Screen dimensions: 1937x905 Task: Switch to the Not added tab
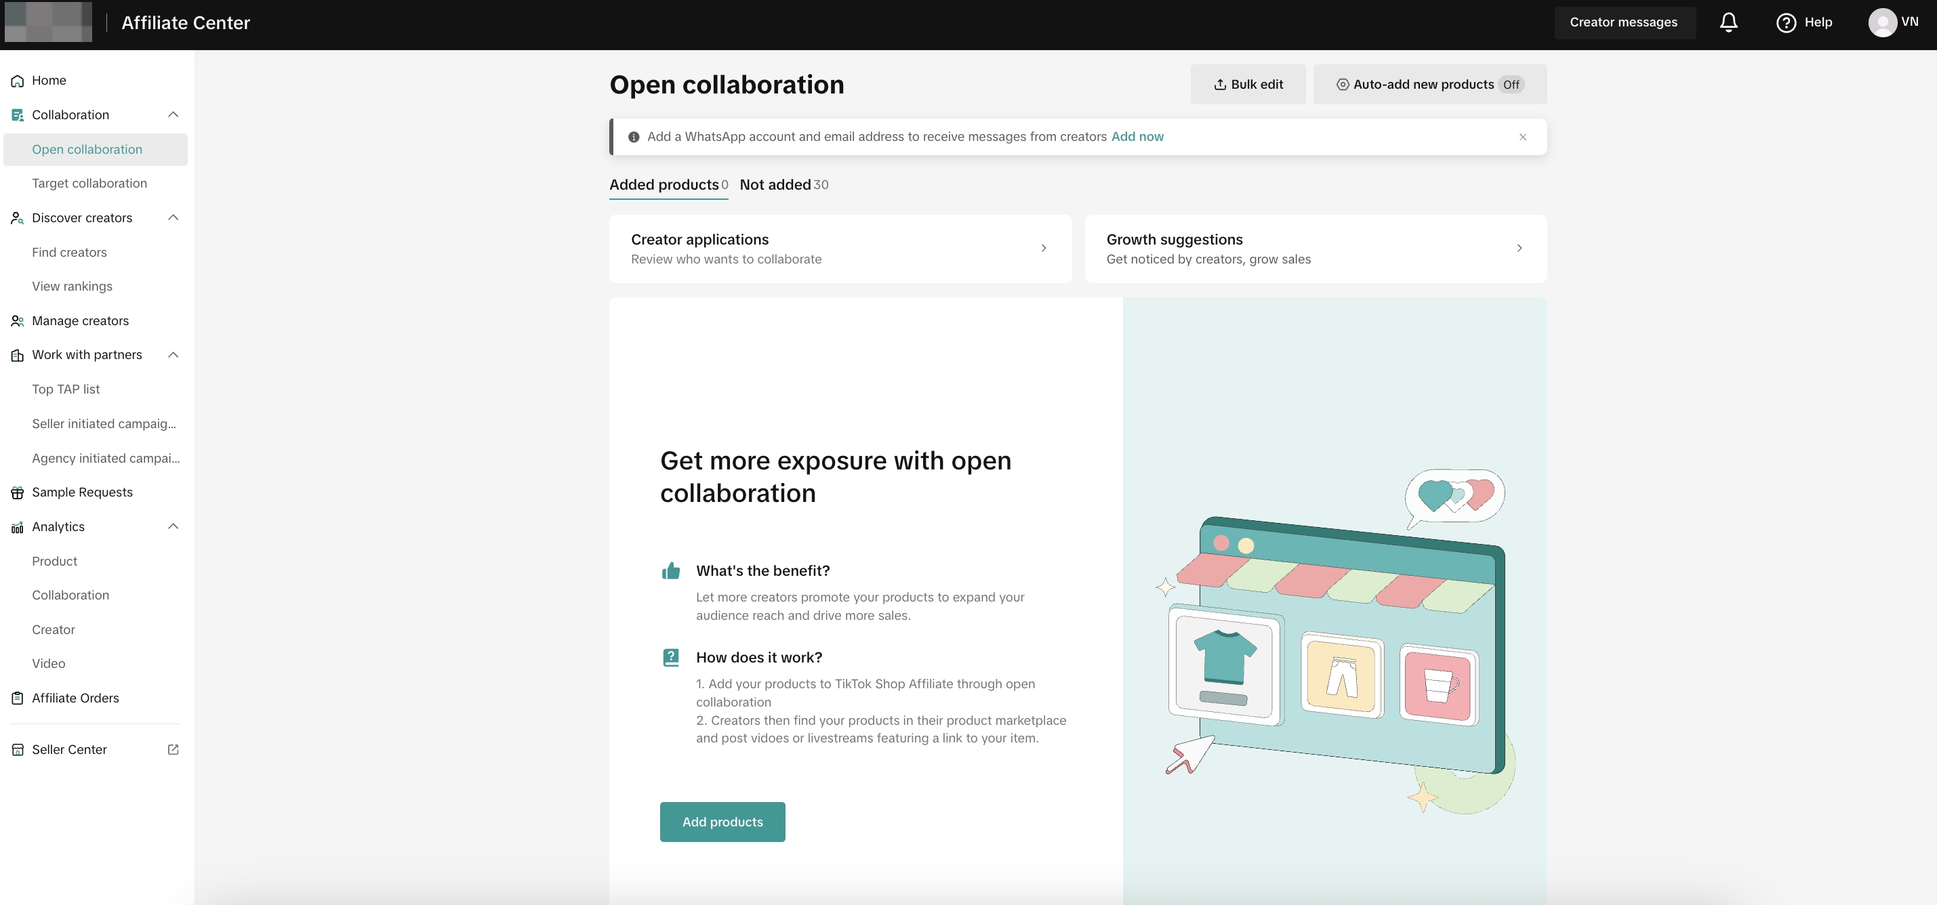[x=783, y=185]
